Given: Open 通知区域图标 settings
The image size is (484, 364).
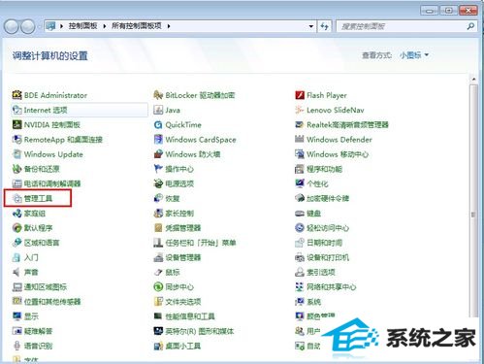Looking at the screenshot, I should (x=40, y=287).
